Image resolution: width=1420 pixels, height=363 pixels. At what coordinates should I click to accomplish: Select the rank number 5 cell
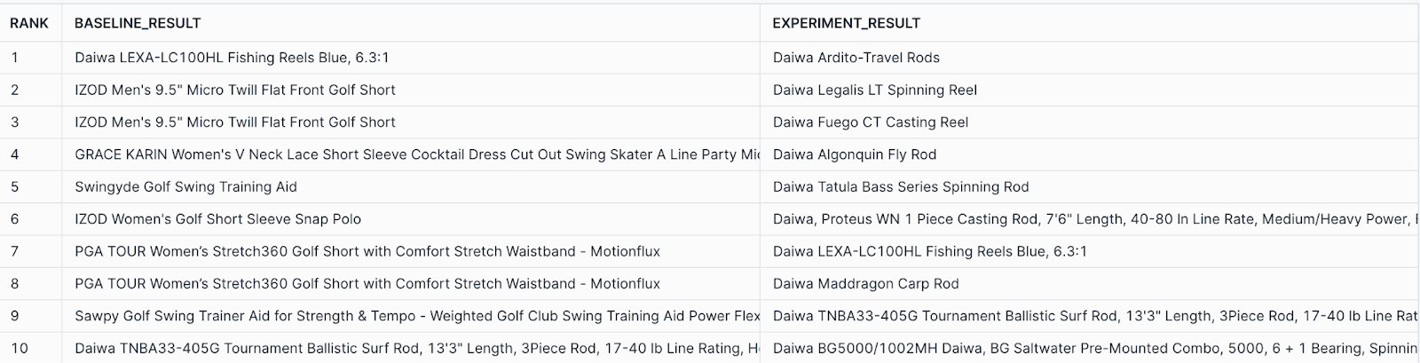click(x=15, y=186)
